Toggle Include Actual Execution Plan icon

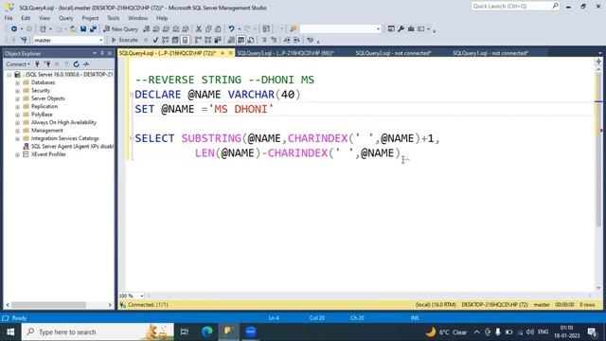[x=198, y=40]
